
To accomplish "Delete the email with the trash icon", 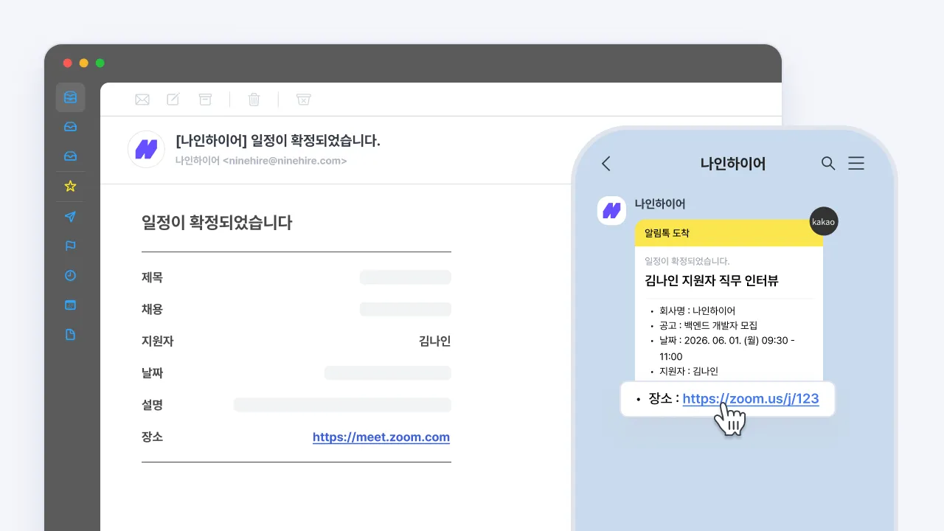I will tap(254, 100).
